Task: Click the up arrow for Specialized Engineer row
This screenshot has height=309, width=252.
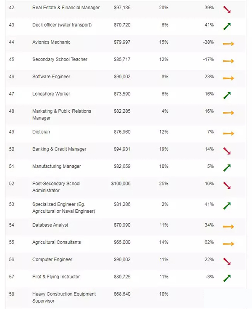Action: 227,206
